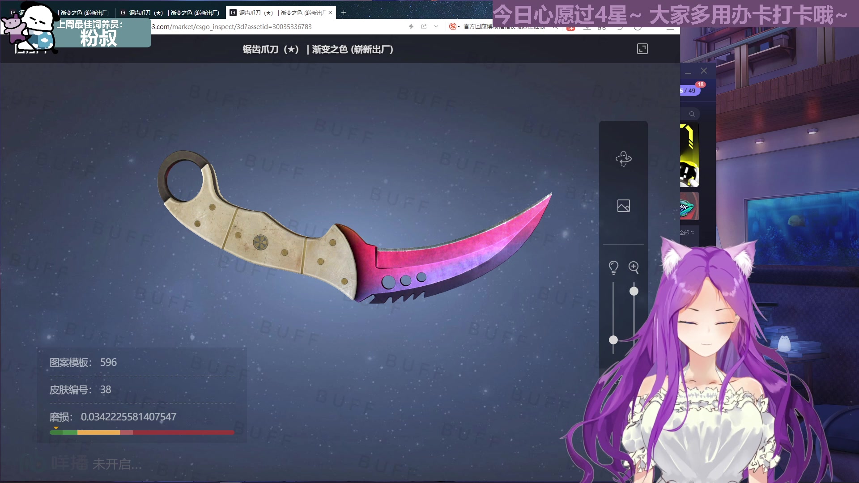Click the skin number value 38
The height and width of the screenshot is (483, 859).
click(106, 390)
